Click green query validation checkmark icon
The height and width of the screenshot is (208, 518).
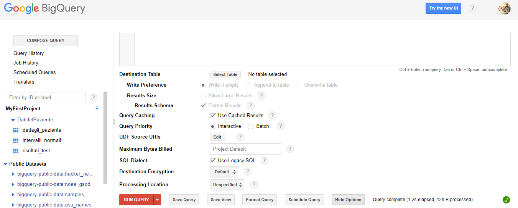pyautogui.click(x=506, y=200)
